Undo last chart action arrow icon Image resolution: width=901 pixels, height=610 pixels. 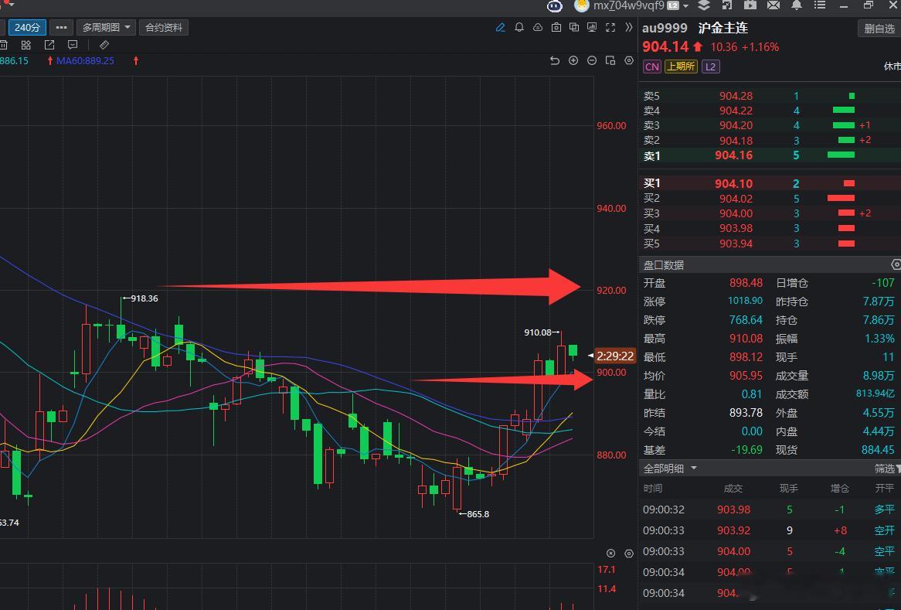pos(555,60)
